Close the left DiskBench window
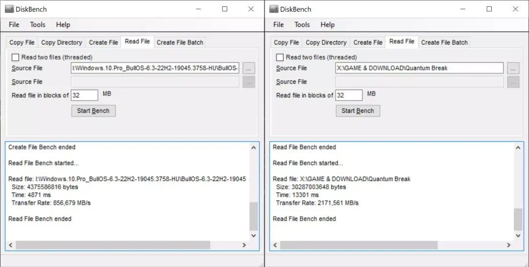 [251, 9]
